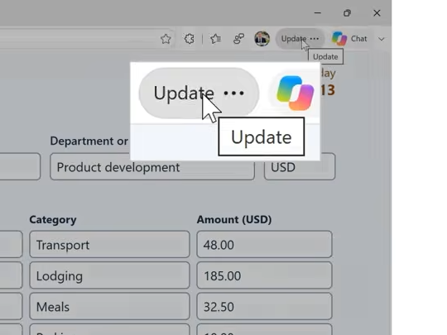
Task: Select the Transport category field
Action: click(109, 244)
